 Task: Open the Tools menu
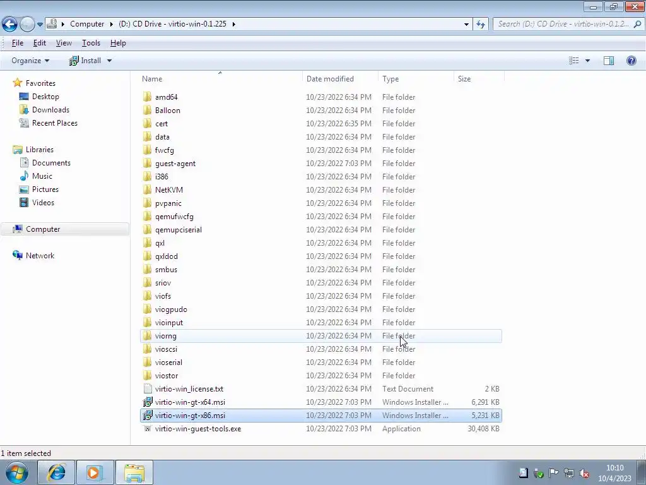[x=91, y=43]
